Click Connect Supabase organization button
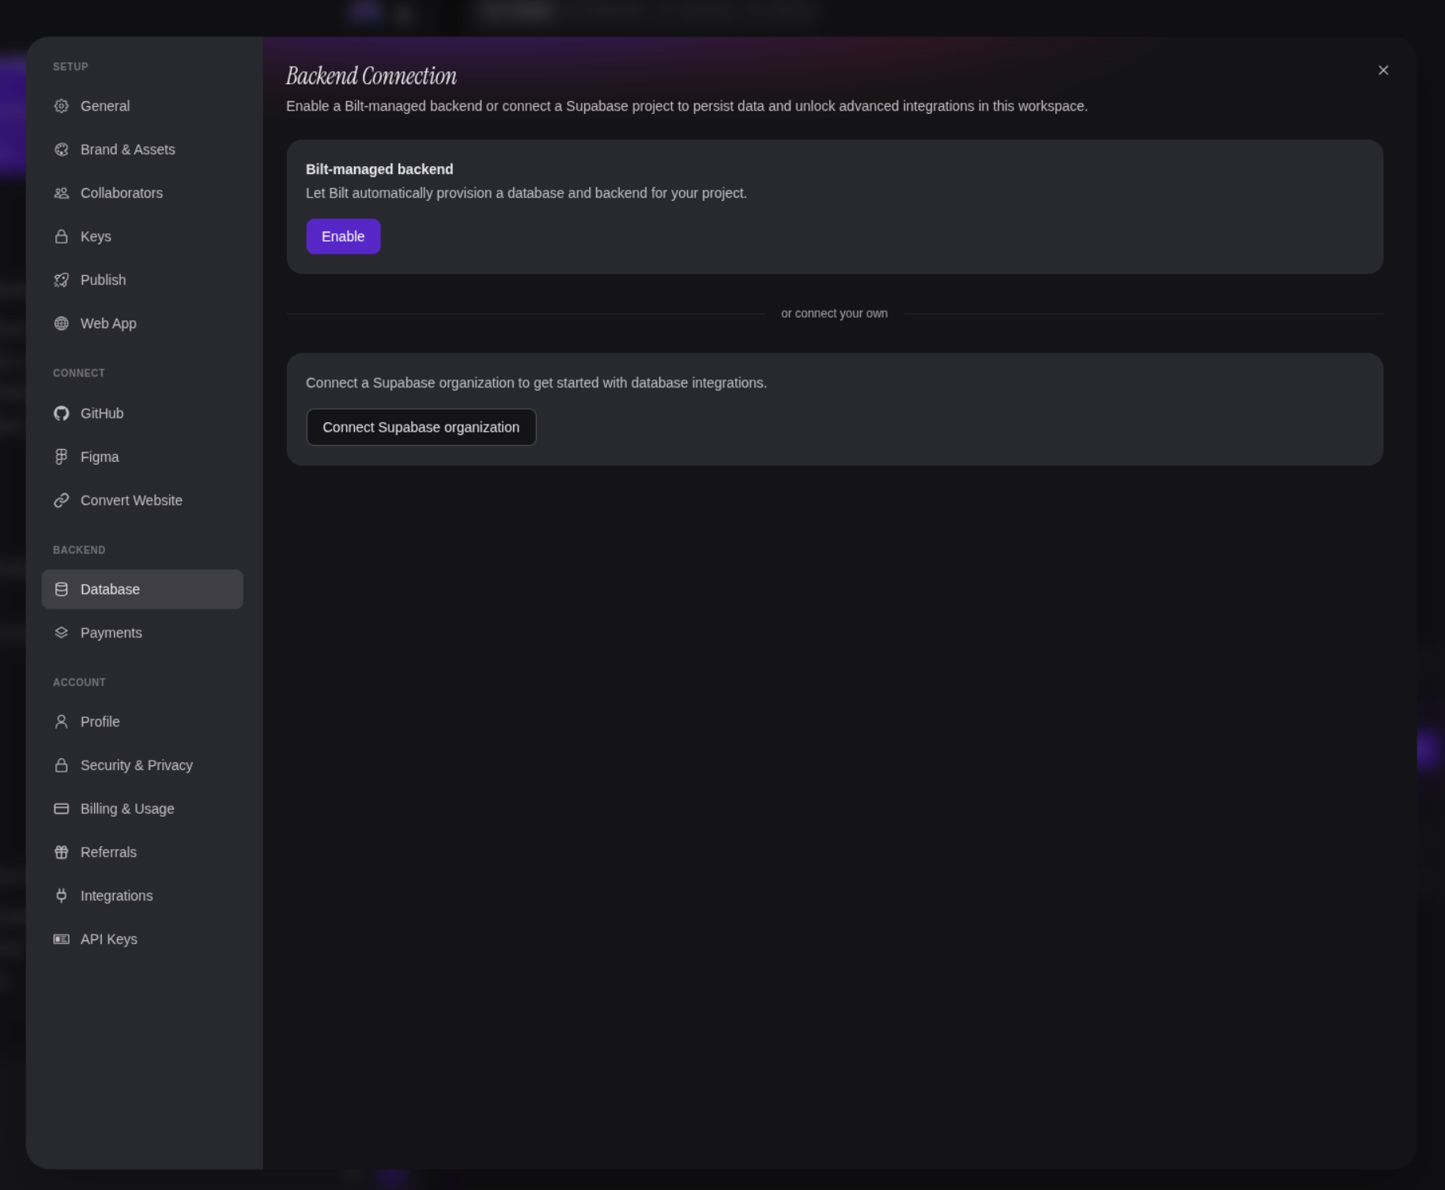The height and width of the screenshot is (1190, 1445). coord(421,427)
